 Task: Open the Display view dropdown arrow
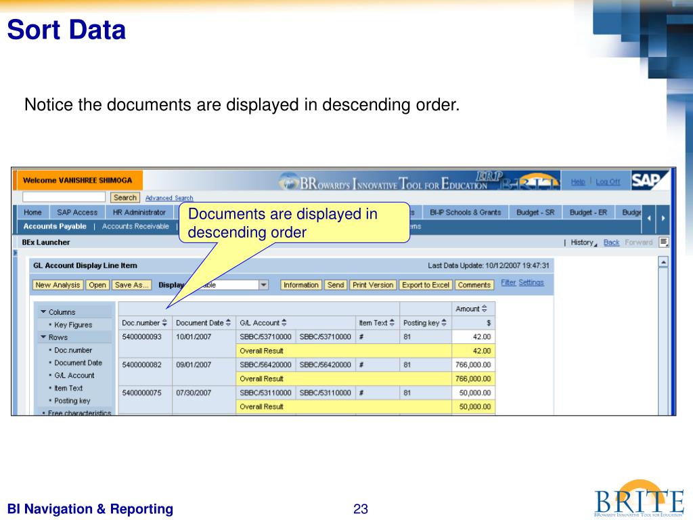point(264,285)
